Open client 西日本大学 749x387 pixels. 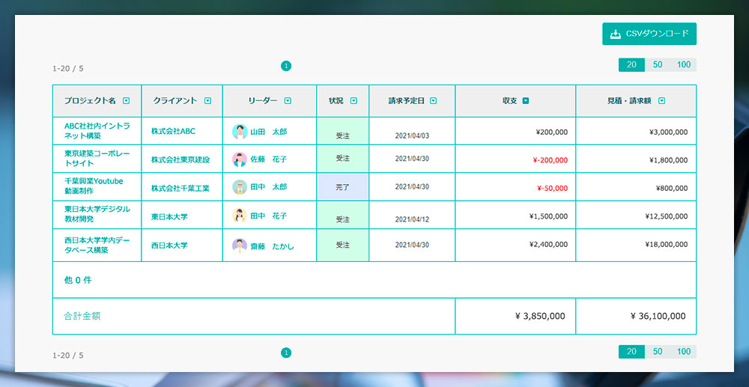169,246
